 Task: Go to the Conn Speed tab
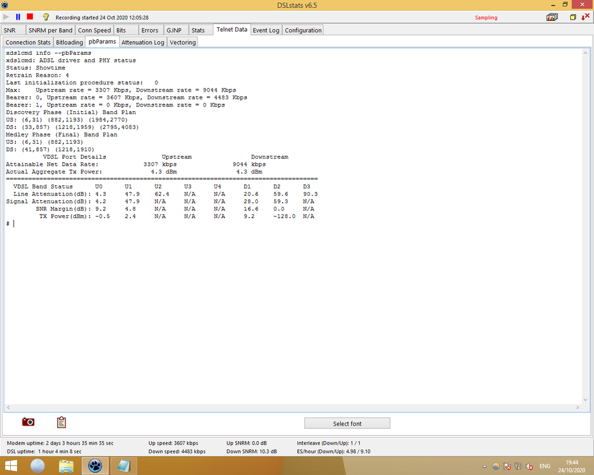[95, 30]
